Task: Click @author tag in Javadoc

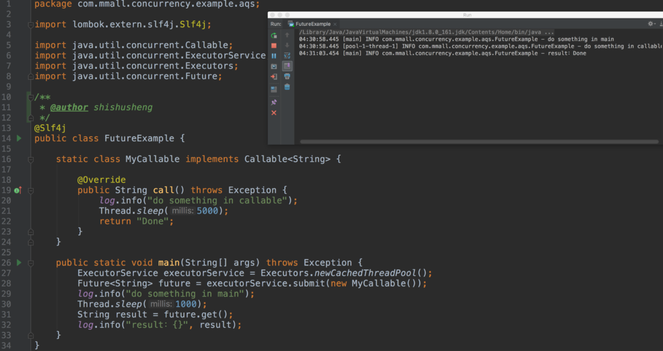Action: pyautogui.click(x=69, y=107)
